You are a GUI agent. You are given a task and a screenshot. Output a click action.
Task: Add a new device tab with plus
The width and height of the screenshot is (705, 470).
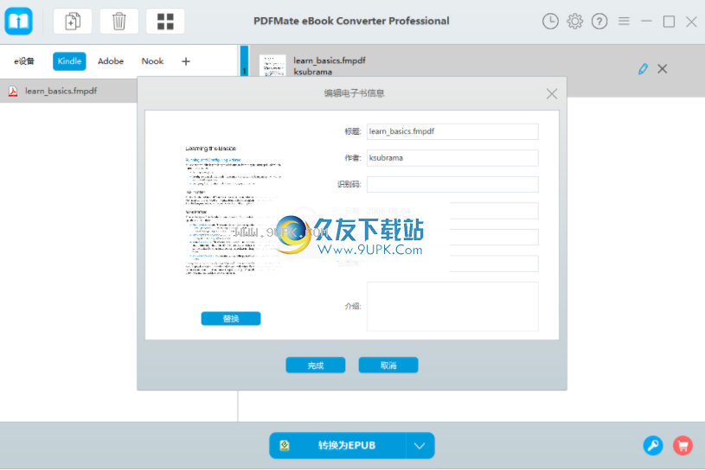pos(186,61)
